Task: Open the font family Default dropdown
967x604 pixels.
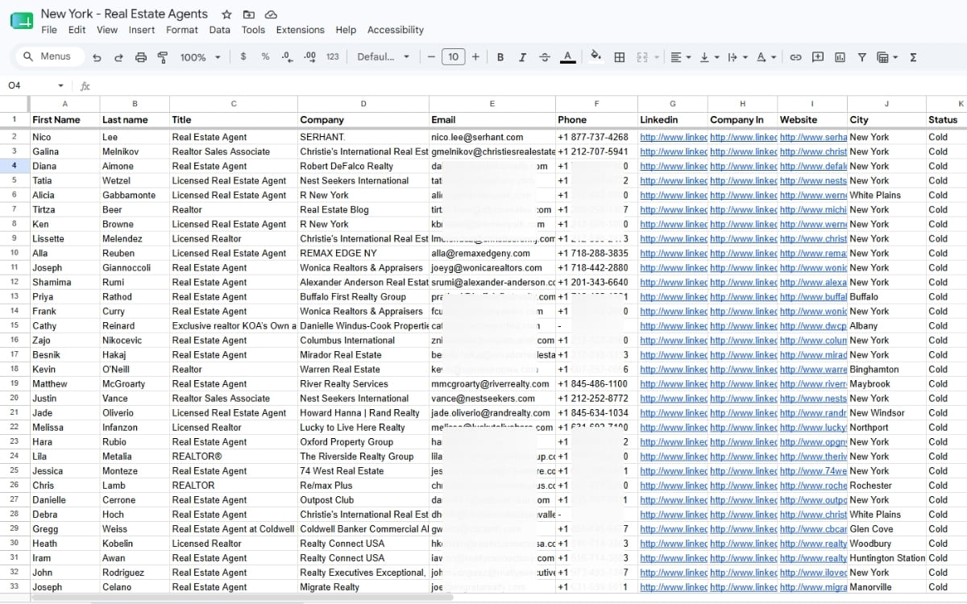Action: (x=384, y=57)
